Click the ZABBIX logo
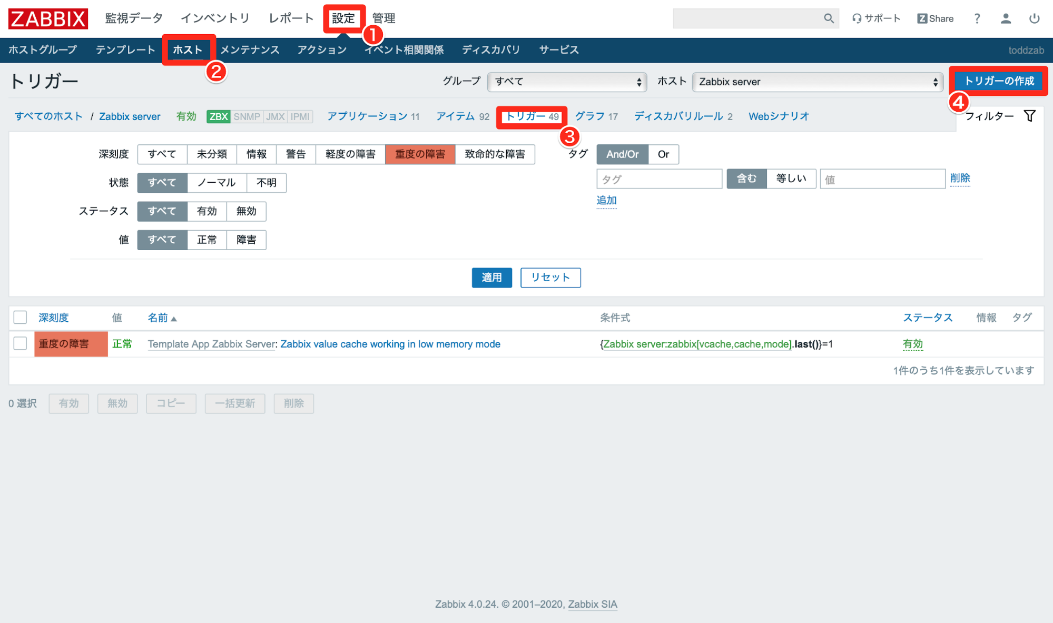 click(x=48, y=19)
